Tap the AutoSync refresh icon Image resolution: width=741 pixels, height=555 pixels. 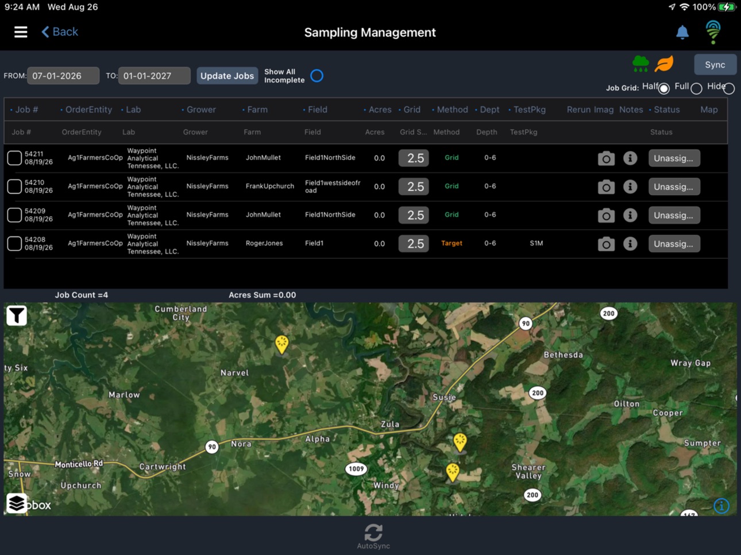pyautogui.click(x=373, y=533)
